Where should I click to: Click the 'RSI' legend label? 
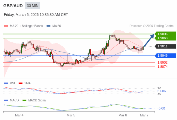pyautogui.click(x=12, y=83)
